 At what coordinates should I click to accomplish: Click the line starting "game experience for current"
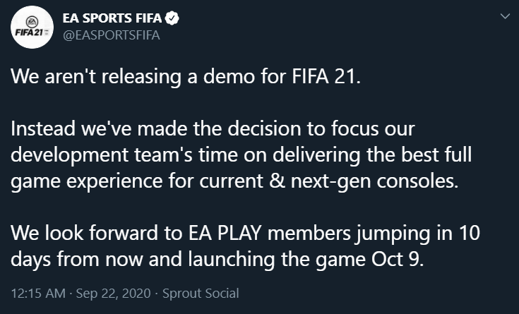[x=234, y=181]
